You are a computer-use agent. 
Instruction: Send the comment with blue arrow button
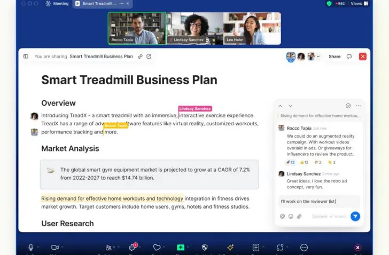[355, 216]
